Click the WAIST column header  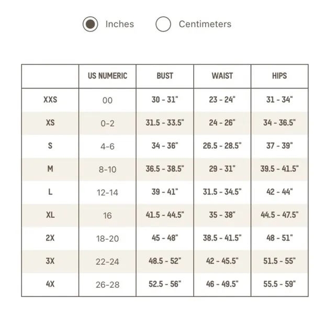coord(222,76)
